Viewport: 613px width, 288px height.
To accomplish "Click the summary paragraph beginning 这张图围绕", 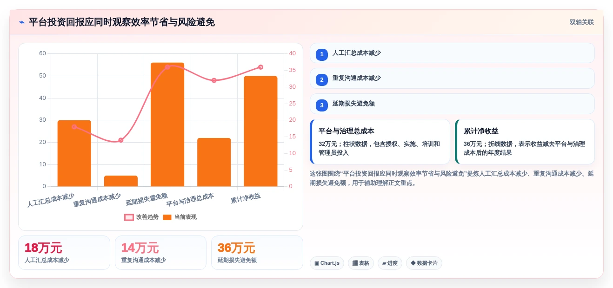I will click(x=452, y=178).
